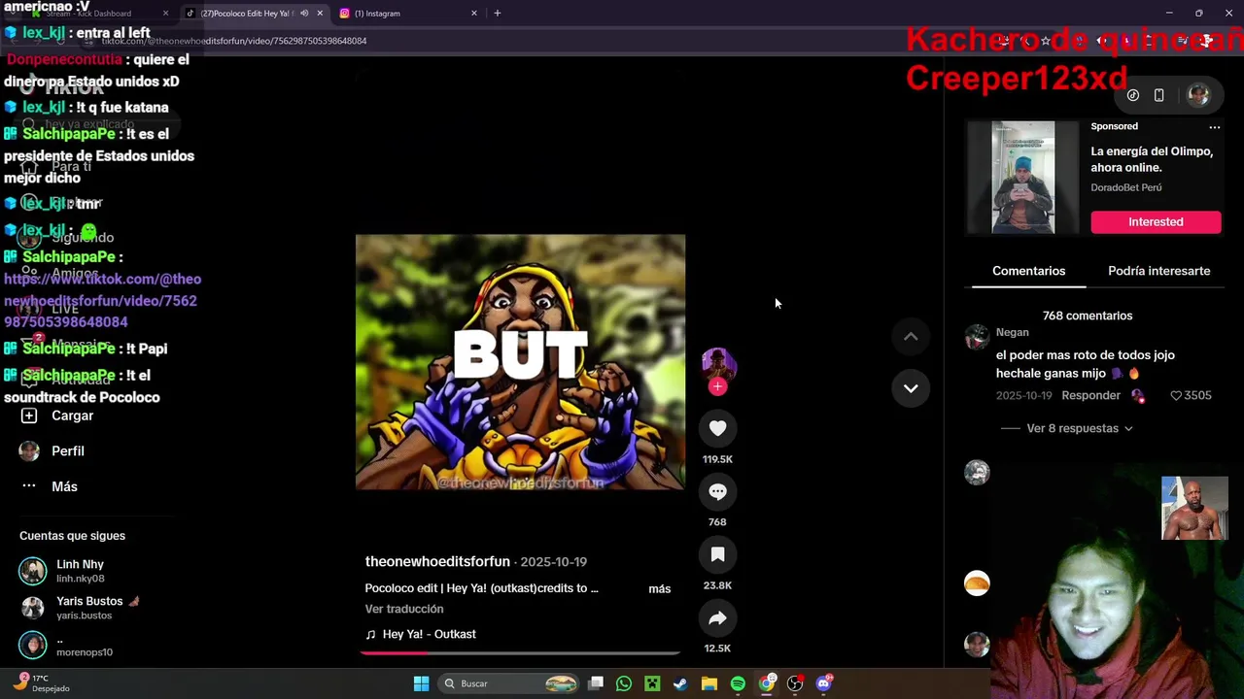Open the get-app phone icon
The width and height of the screenshot is (1244, 699).
click(1158, 95)
